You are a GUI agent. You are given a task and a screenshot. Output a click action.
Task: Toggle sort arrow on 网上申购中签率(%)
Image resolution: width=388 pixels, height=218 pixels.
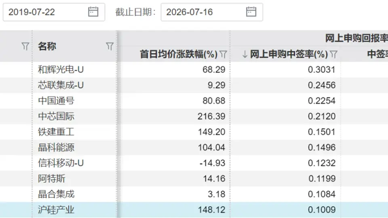coord(245,54)
